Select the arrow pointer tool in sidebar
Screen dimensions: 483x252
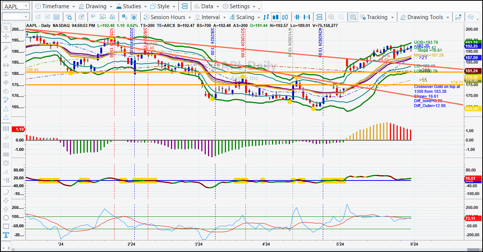6,28
